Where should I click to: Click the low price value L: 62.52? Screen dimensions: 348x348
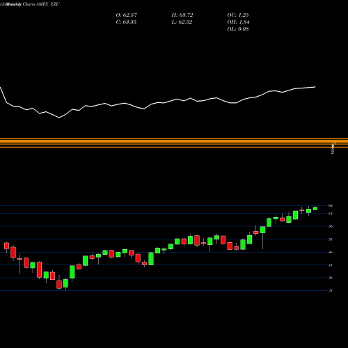click(x=182, y=22)
